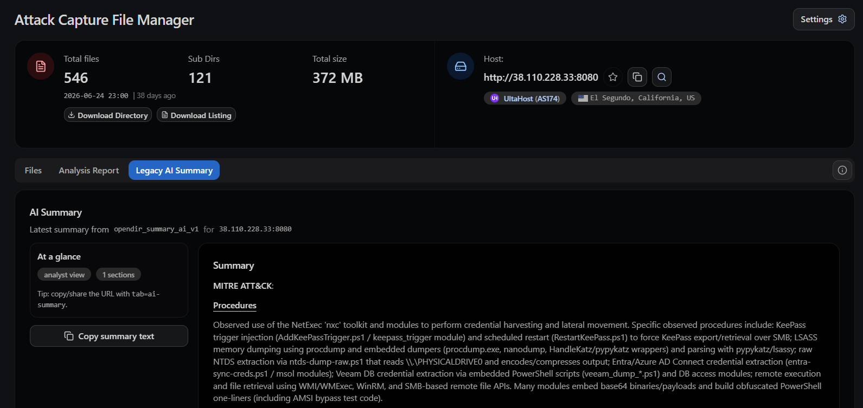The image size is (863, 408).
Task: Copy the host URL with copy icon
Action: [637, 77]
